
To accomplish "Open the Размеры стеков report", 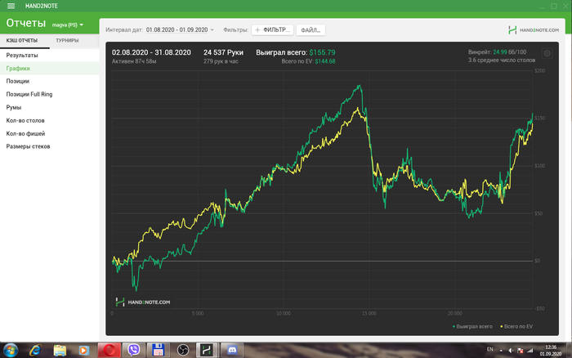I will 50,146.
